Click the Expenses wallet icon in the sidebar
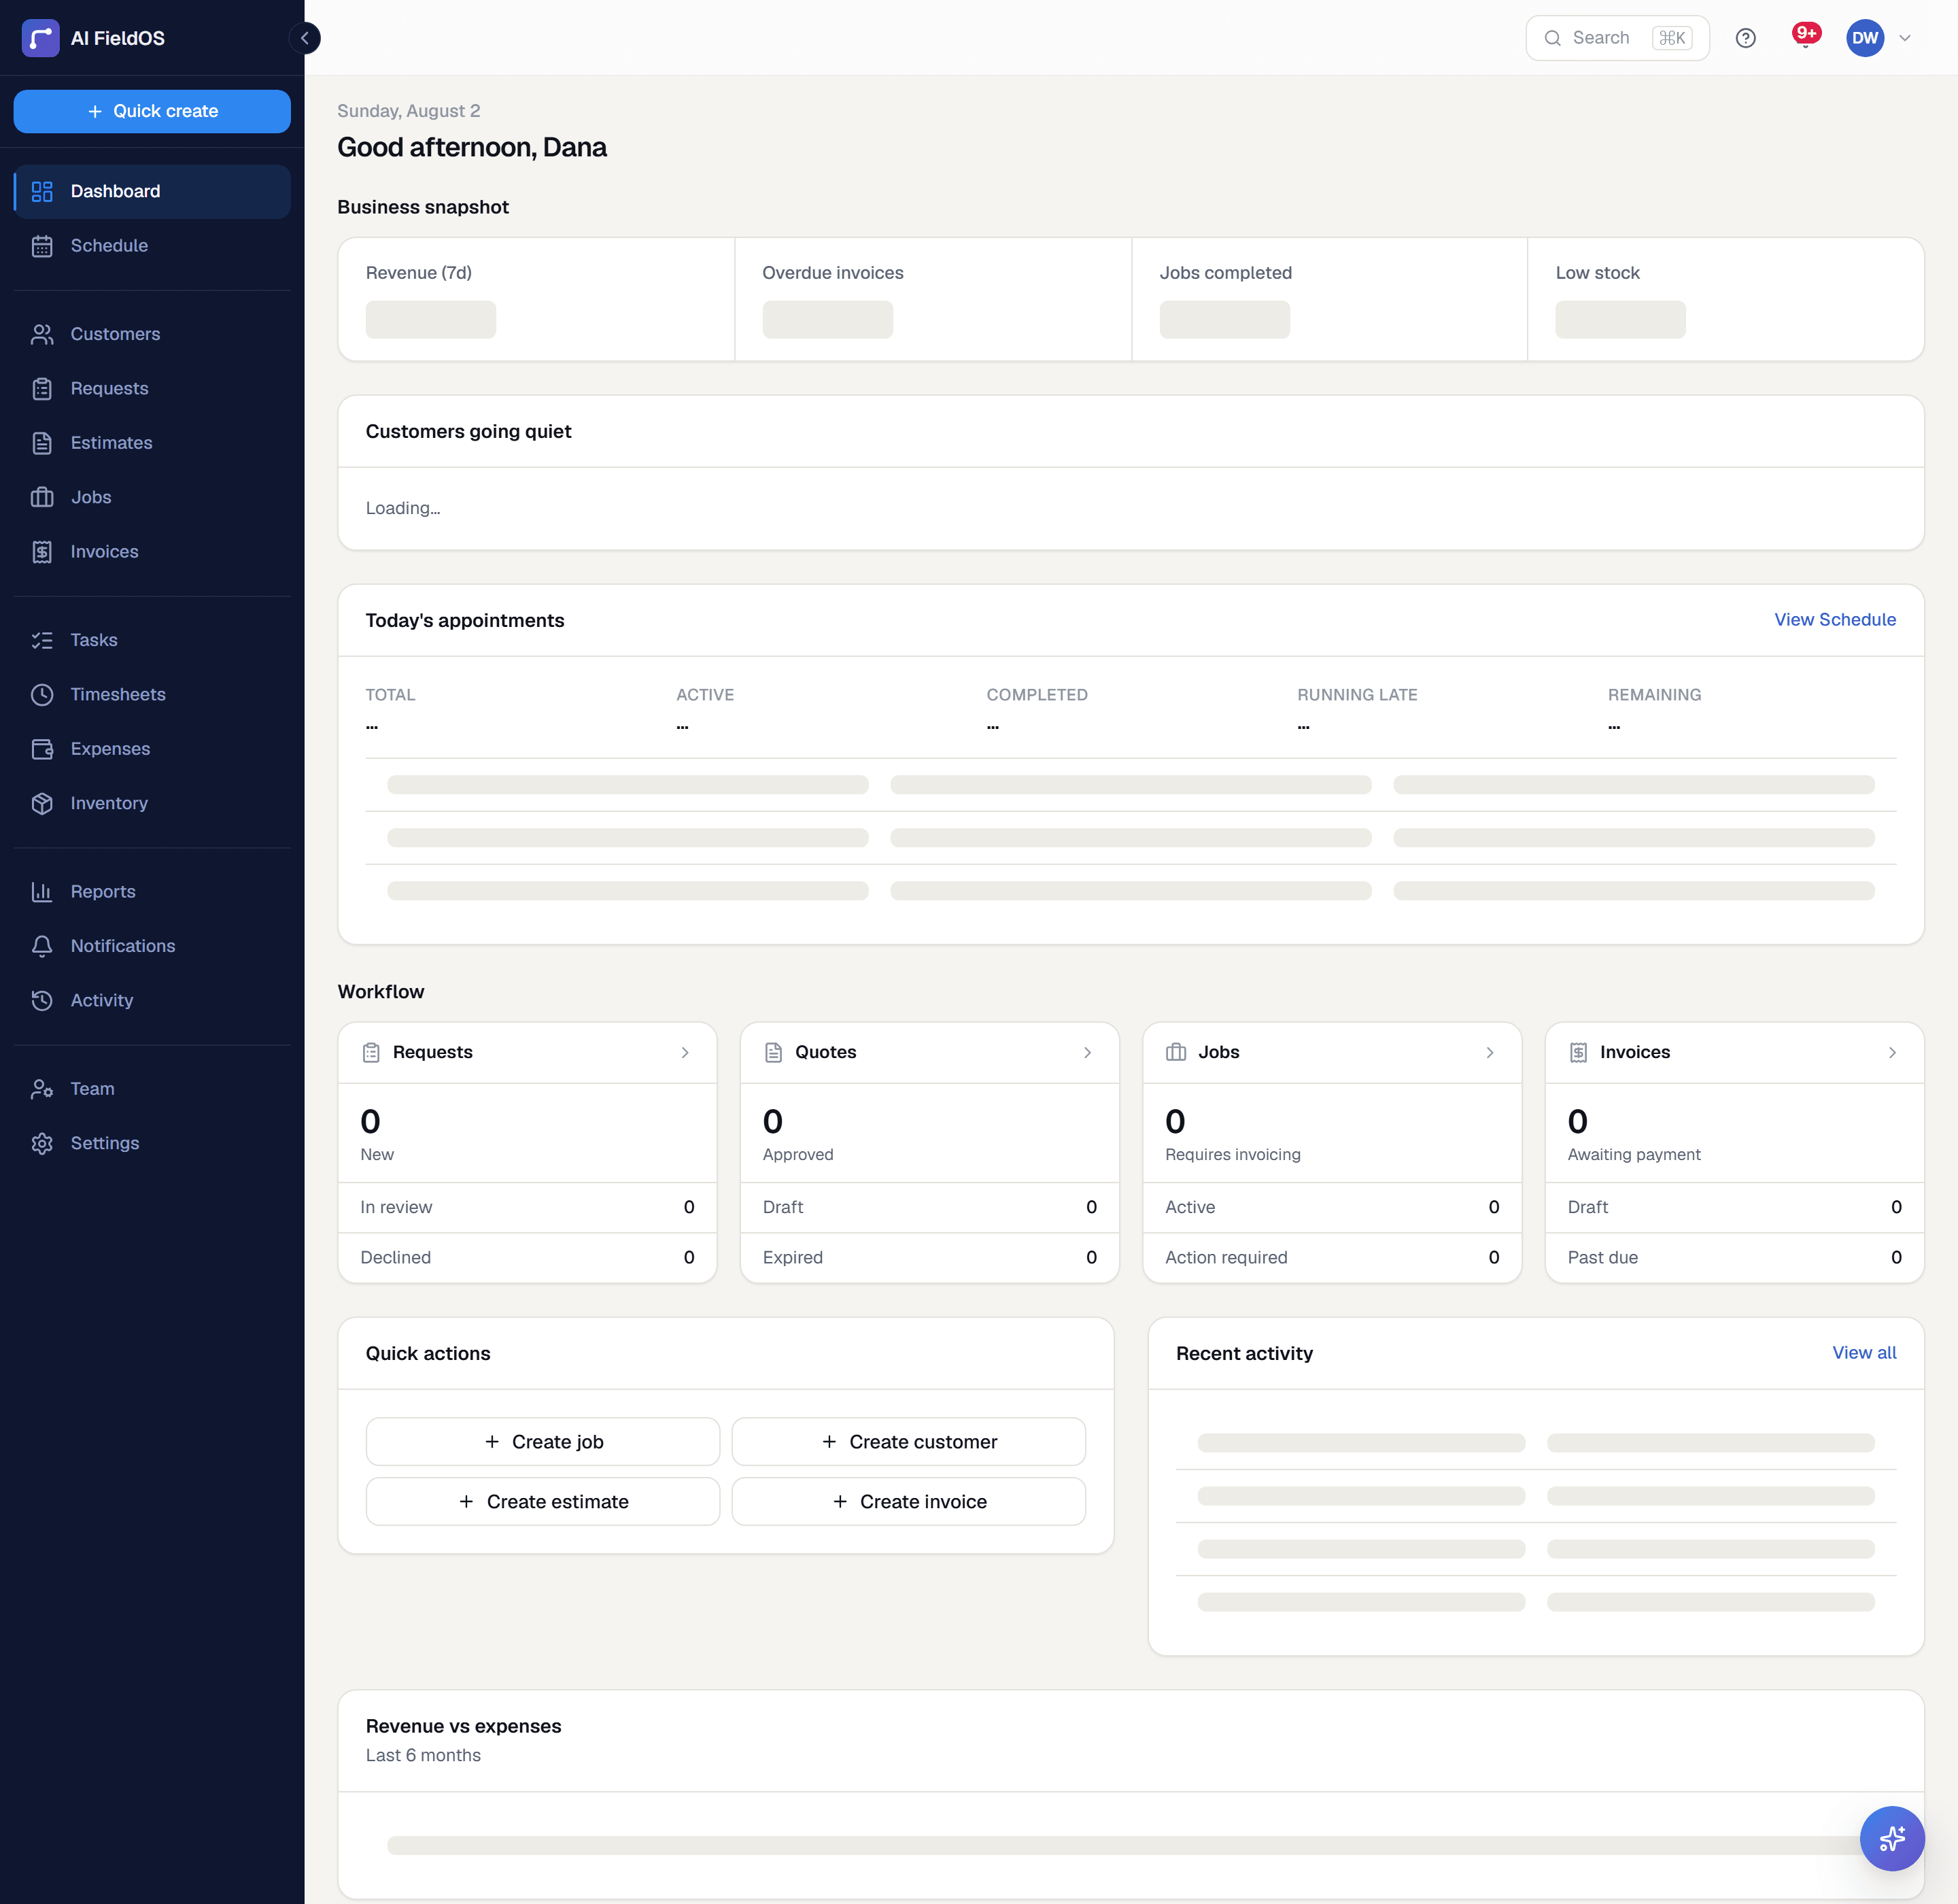This screenshot has width=1958, height=1904. (42, 749)
